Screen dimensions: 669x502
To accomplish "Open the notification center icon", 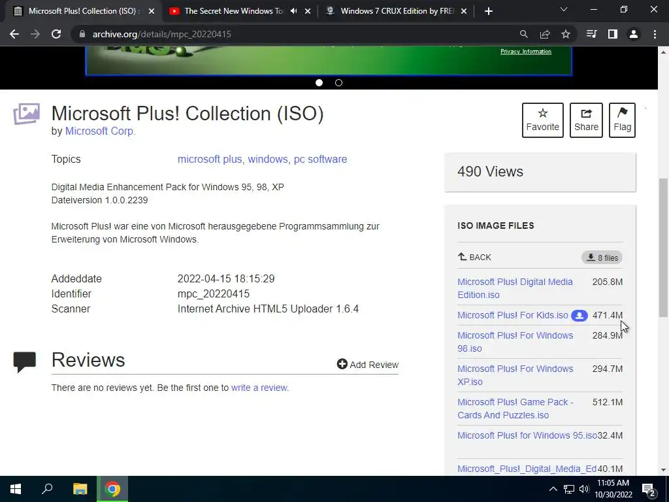I will point(649,489).
